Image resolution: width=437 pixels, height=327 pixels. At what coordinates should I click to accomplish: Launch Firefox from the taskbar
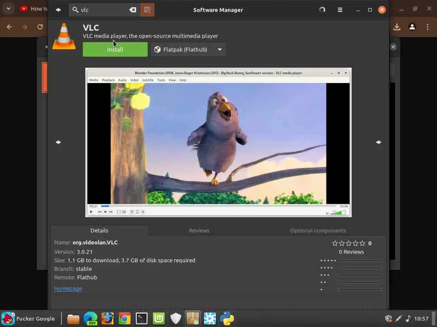107,318
